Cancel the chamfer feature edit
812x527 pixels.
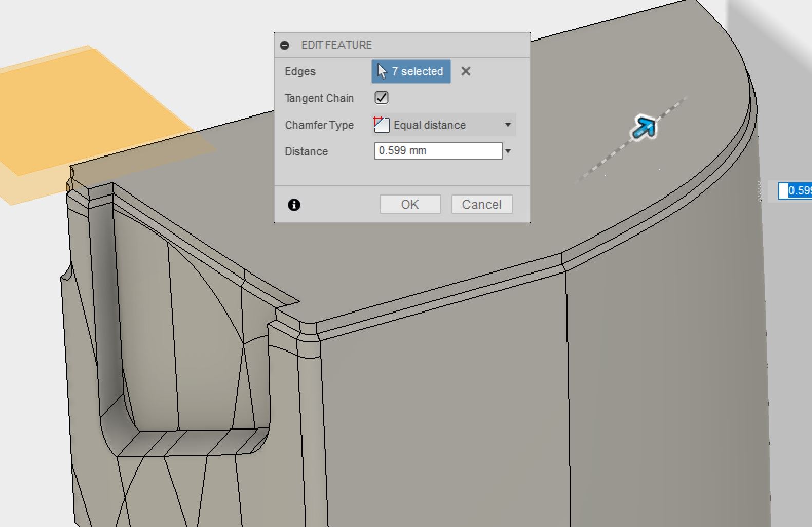click(481, 204)
